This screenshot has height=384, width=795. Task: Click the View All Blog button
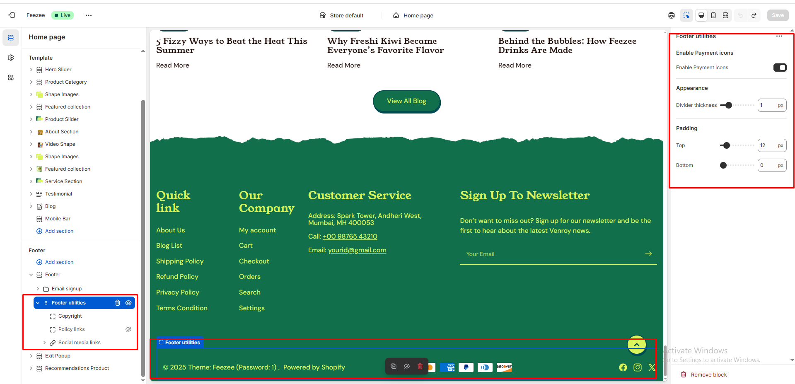[x=406, y=101]
